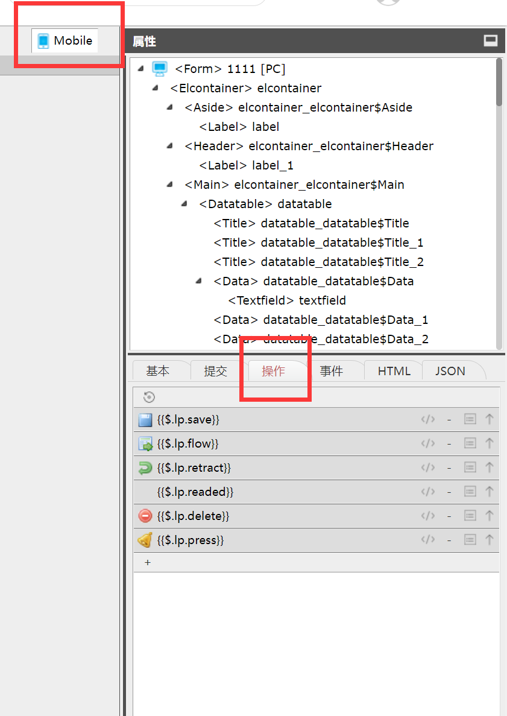Viewport: 507px width, 716px height.
Task: Move {{$.lp.readed}} action up
Action: point(489,492)
